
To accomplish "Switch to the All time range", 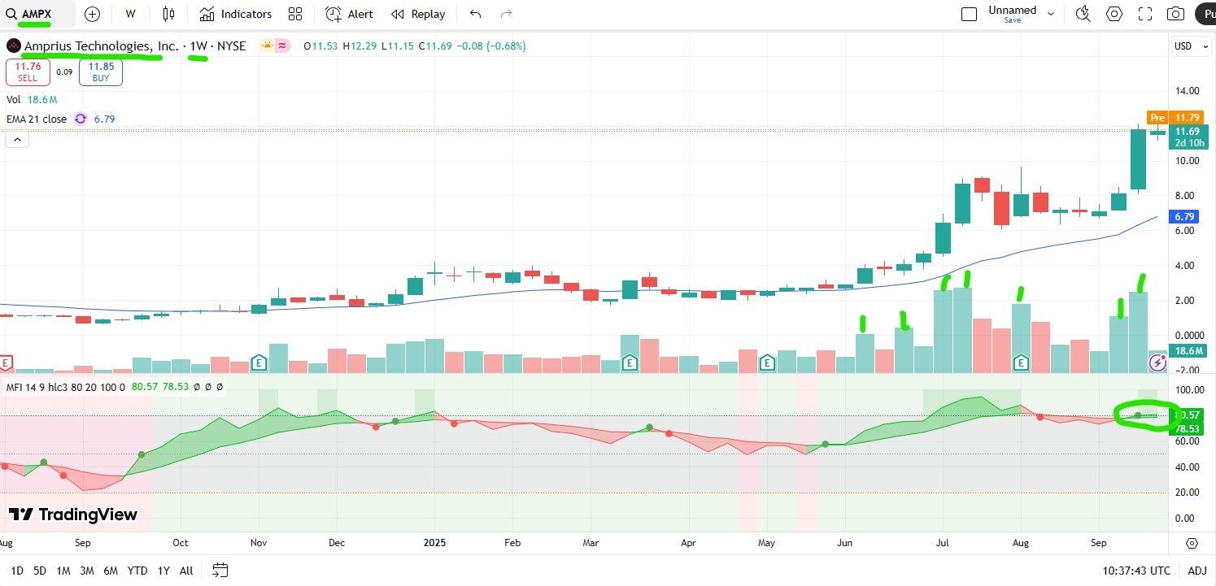I will point(186,571).
